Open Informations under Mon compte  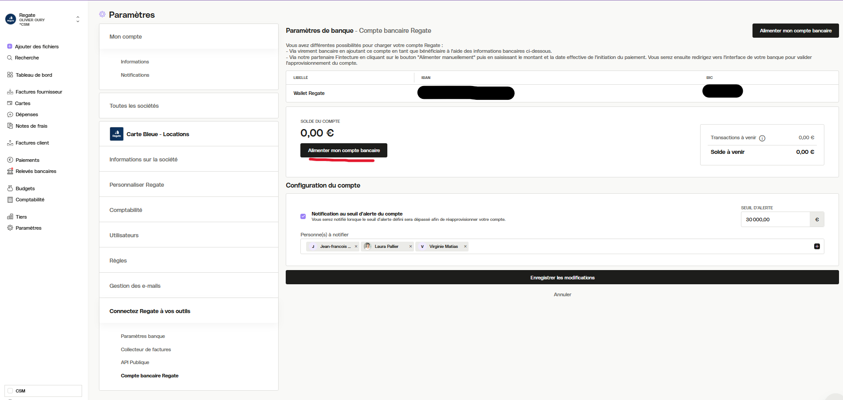pos(135,62)
